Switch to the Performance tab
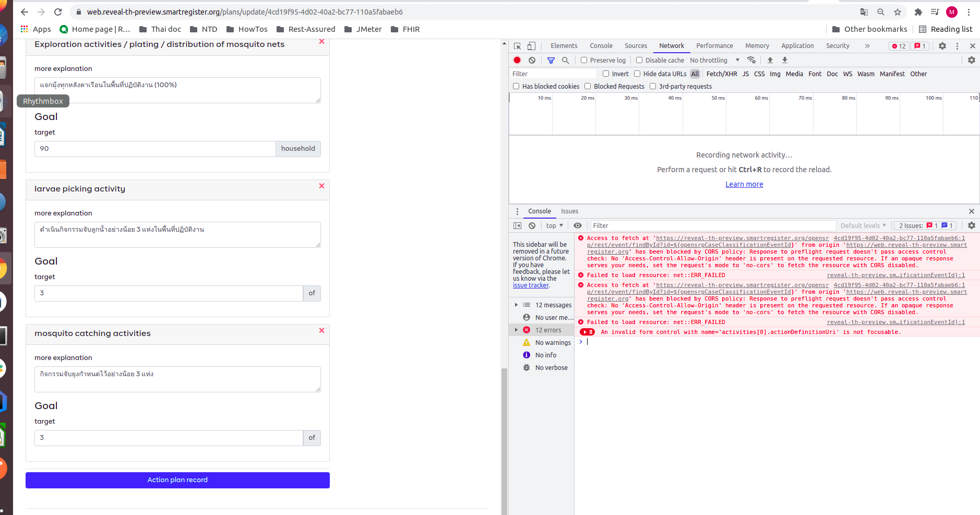Viewport: 980px width, 515px height. 714,46
